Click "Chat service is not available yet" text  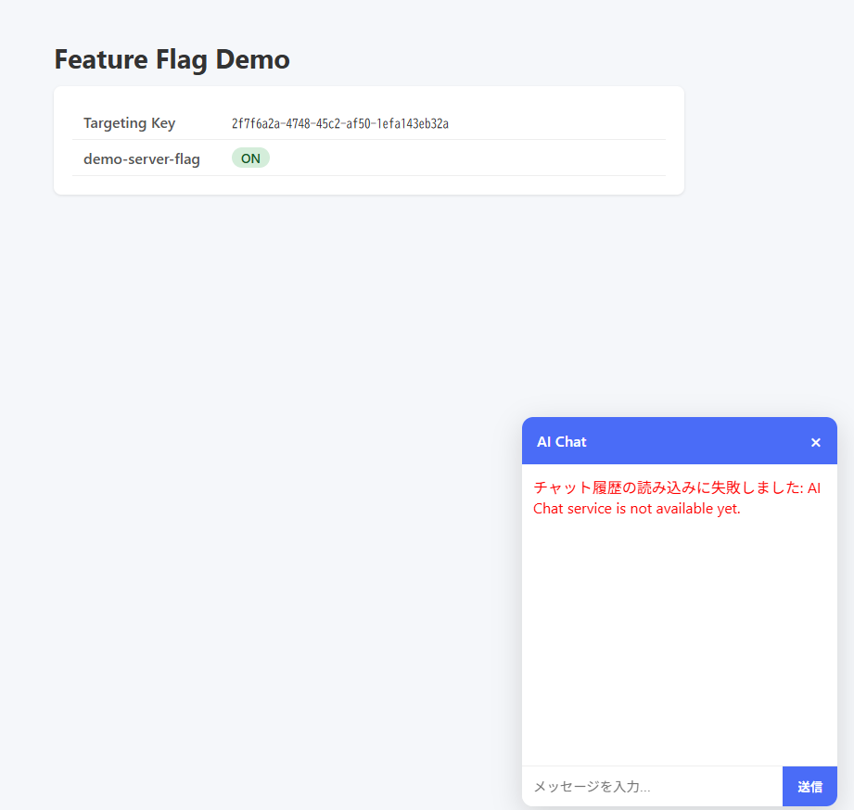[636, 509]
